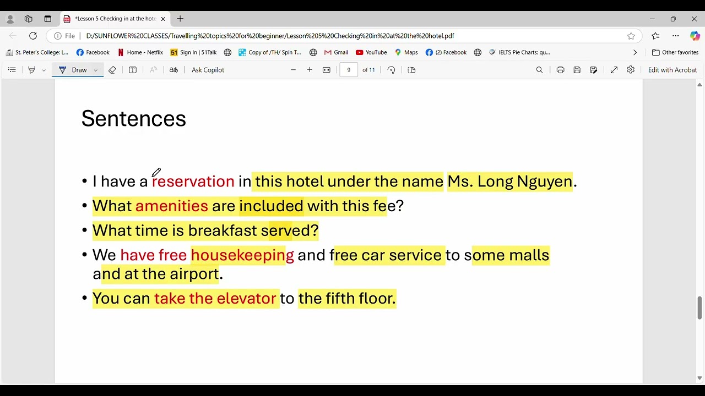
Task: Open St. Peter's College bookmark
Action: [x=37, y=52]
